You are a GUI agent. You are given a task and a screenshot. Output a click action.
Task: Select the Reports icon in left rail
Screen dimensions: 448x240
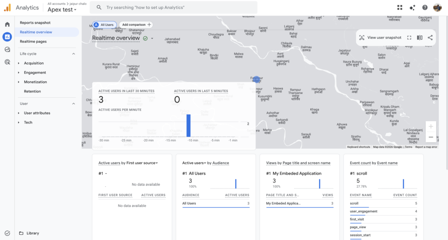coord(7,37)
